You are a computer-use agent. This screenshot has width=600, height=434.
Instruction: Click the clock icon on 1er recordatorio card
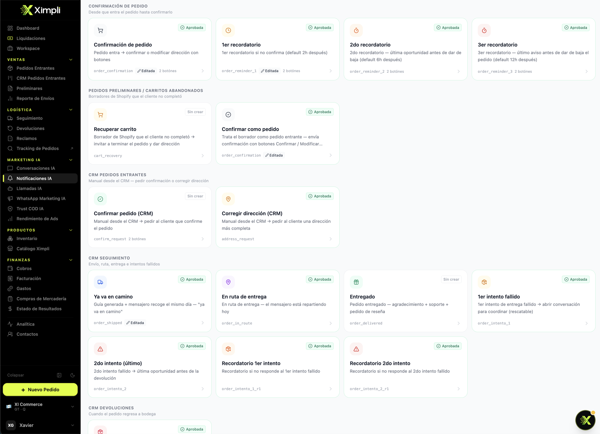click(228, 30)
